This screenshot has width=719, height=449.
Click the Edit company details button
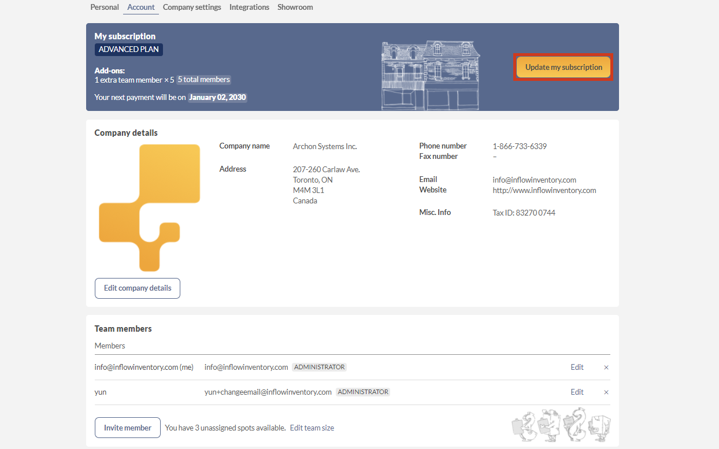[x=138, y=288]
